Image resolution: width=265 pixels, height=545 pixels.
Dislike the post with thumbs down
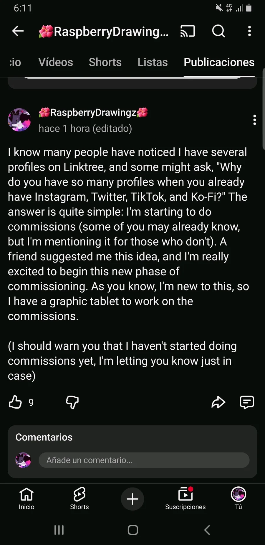72,402
